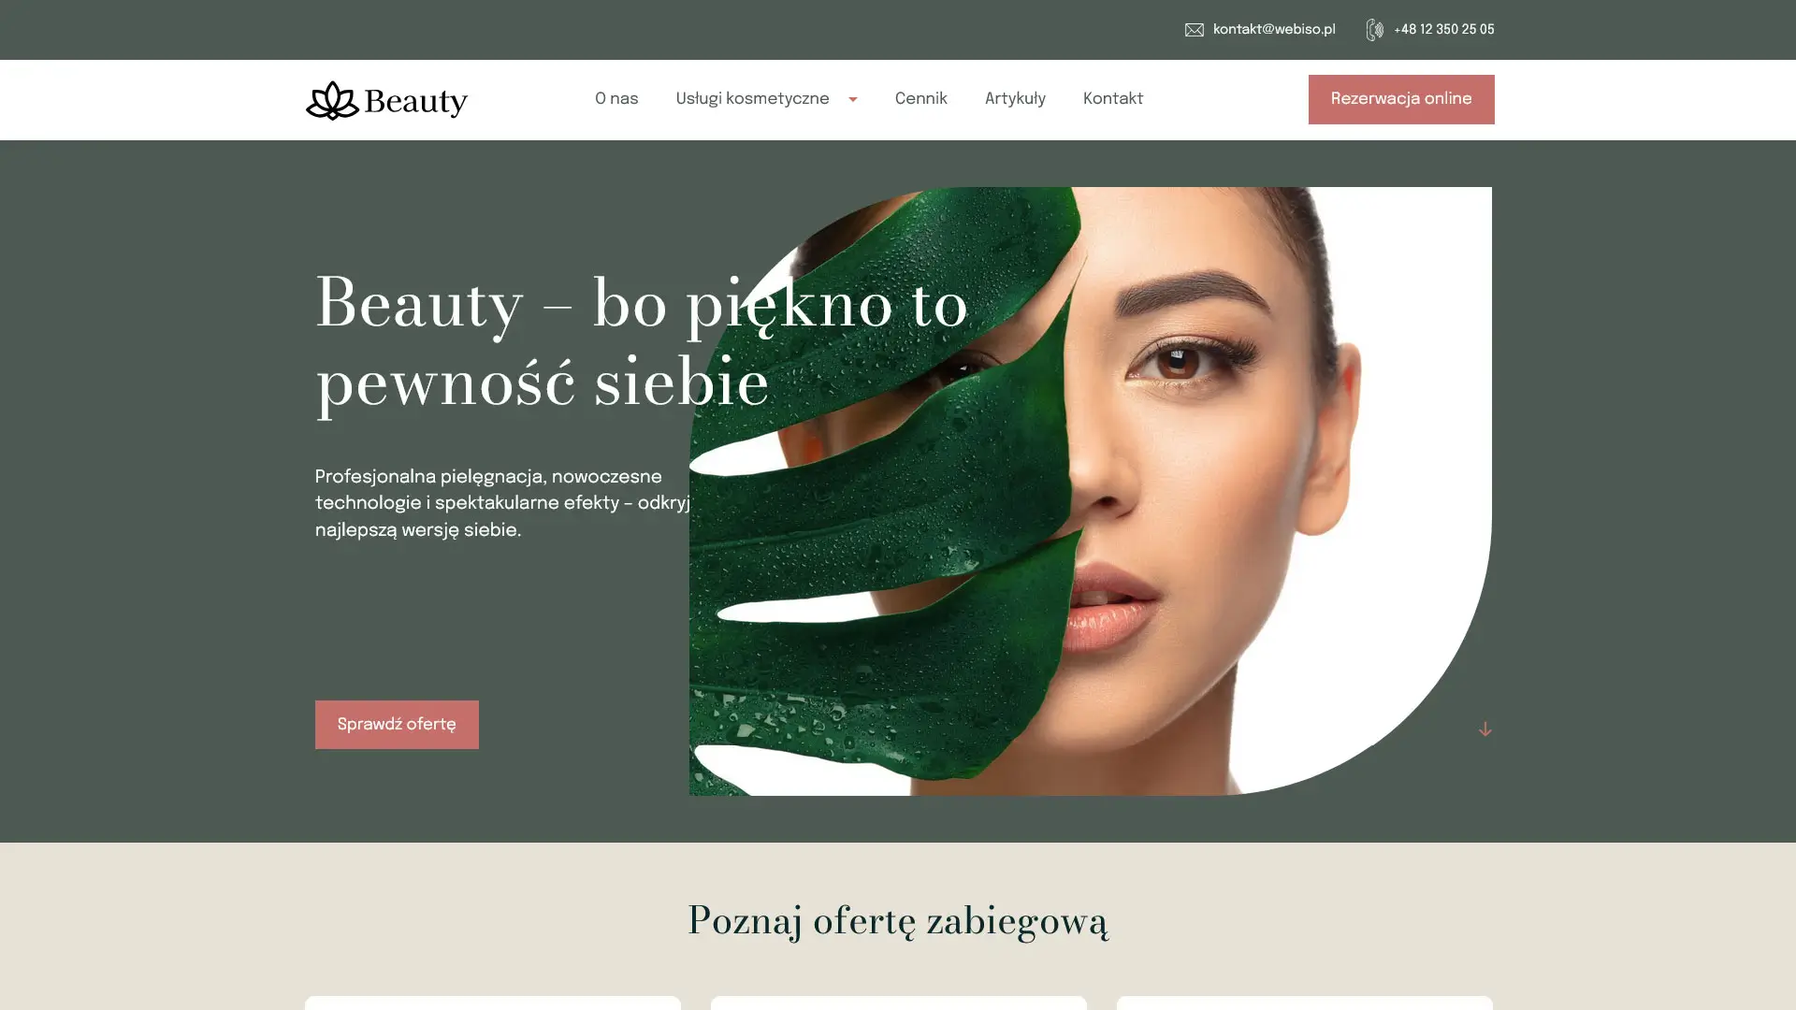The image size is (1796, 1010).
Task: Click the Beauty logo text
Action: 416,101
